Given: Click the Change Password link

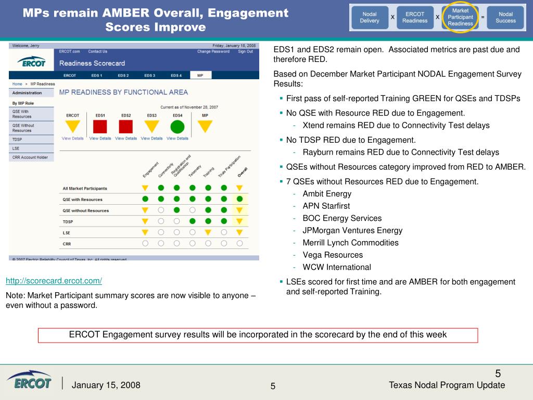Looking at the screenshot, I should (x=213, y=52).
